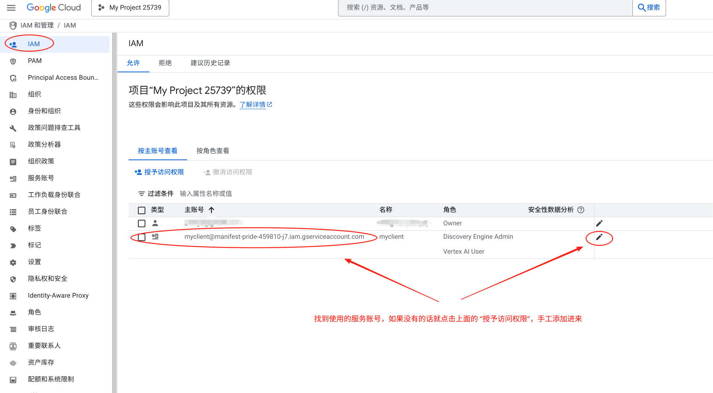Open 身份和组织 sidebar icon
This screenshot has width=713, height=393.
[13, 111]
